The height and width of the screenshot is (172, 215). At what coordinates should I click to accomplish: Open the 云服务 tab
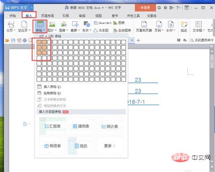pos(152,15)
